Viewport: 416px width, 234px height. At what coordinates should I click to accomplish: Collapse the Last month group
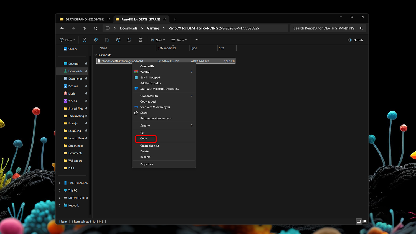click(95, 55)
